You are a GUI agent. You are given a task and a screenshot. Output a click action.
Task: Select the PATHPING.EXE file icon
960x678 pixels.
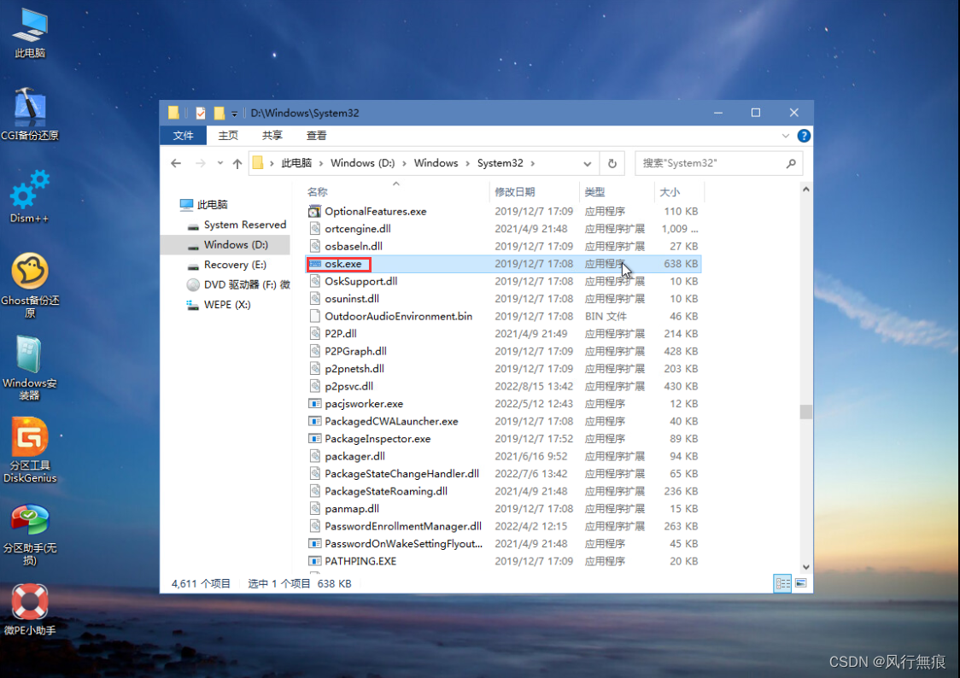click(x=314, y=561)
